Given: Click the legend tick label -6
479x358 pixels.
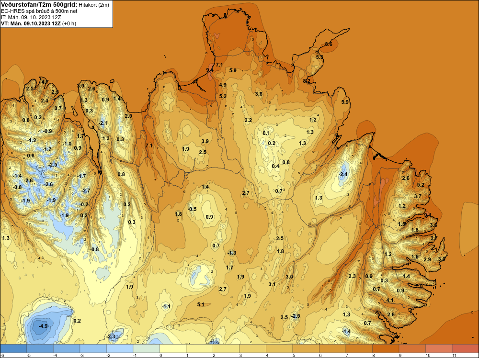Looking at the screenshot, I should pos(2,355).
